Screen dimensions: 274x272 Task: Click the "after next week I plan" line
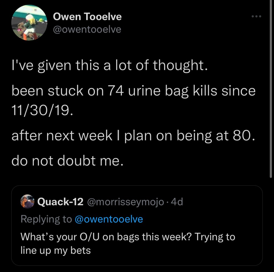coord(132,136)
